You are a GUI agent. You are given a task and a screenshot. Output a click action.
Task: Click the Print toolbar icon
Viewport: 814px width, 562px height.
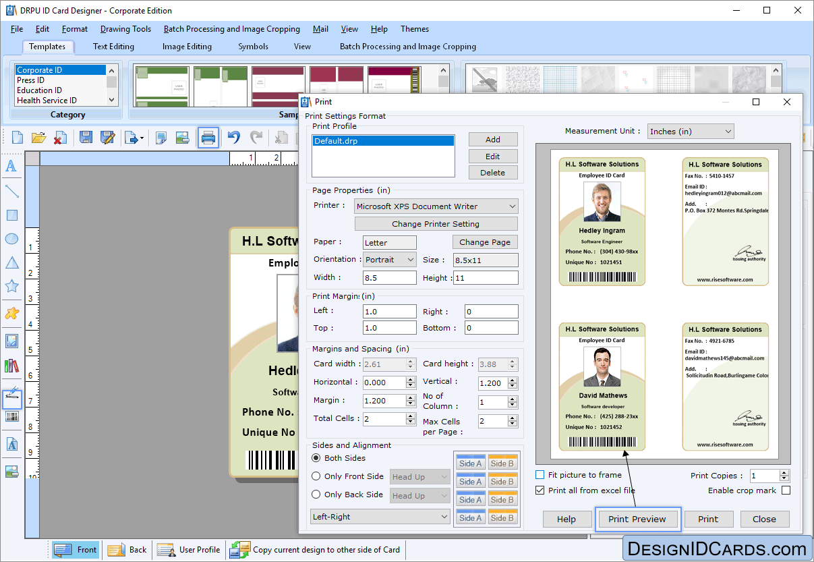[208, 138]
